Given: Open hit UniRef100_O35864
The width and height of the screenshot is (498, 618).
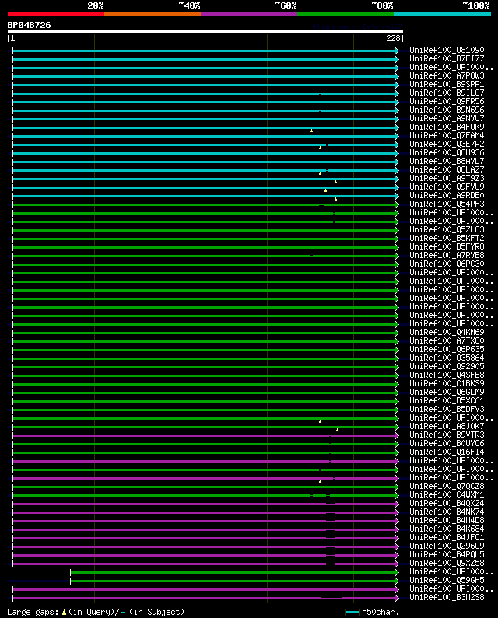Looking at the screenshot, I should 447,358.
